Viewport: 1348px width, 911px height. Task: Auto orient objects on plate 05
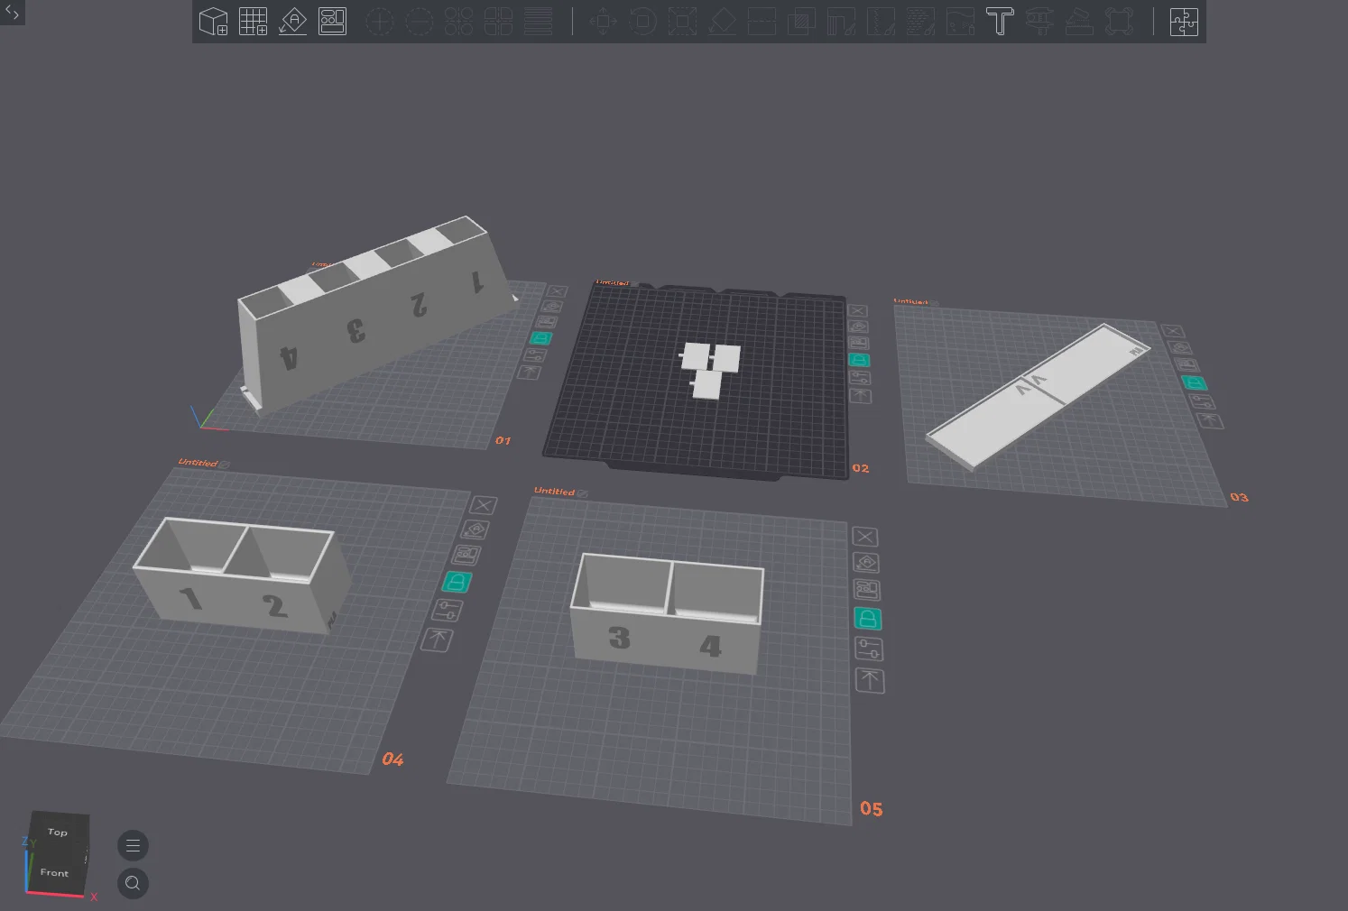coord(866,564)
